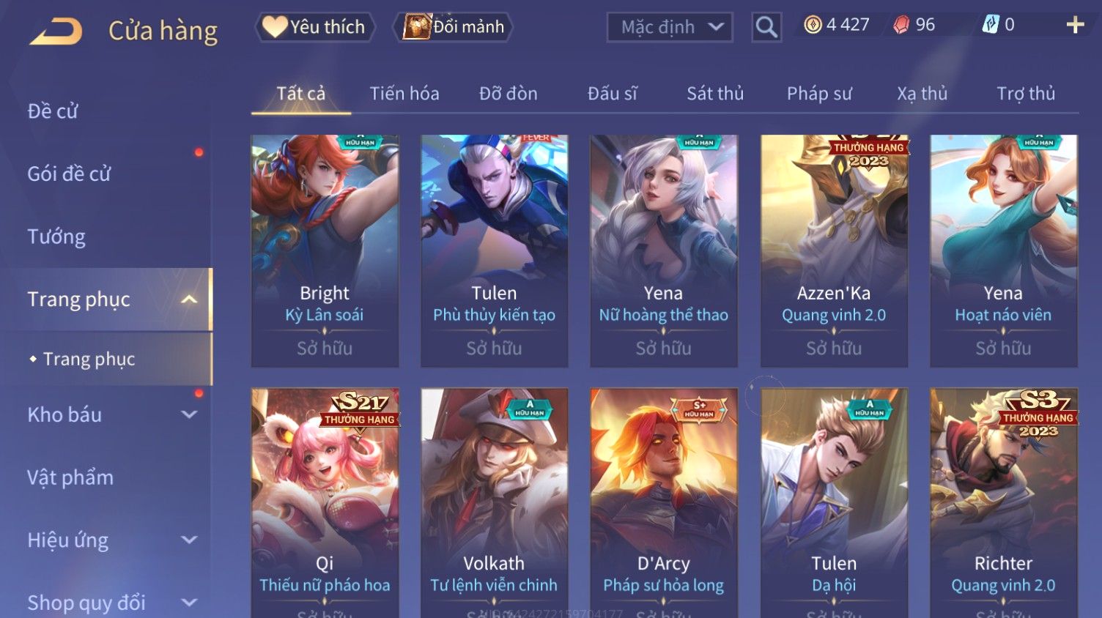Open the Azzen'Ka Quang vinh 2.0 skin
This screenshot has width=1102, height=618.
[x=834, y=250]
